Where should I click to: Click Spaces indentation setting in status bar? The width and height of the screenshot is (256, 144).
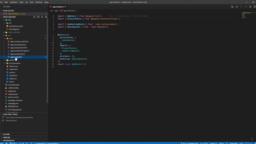click(x=213, y=143)
